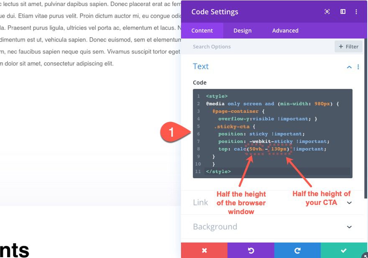Open the expand modal view icon

point(327,12)
